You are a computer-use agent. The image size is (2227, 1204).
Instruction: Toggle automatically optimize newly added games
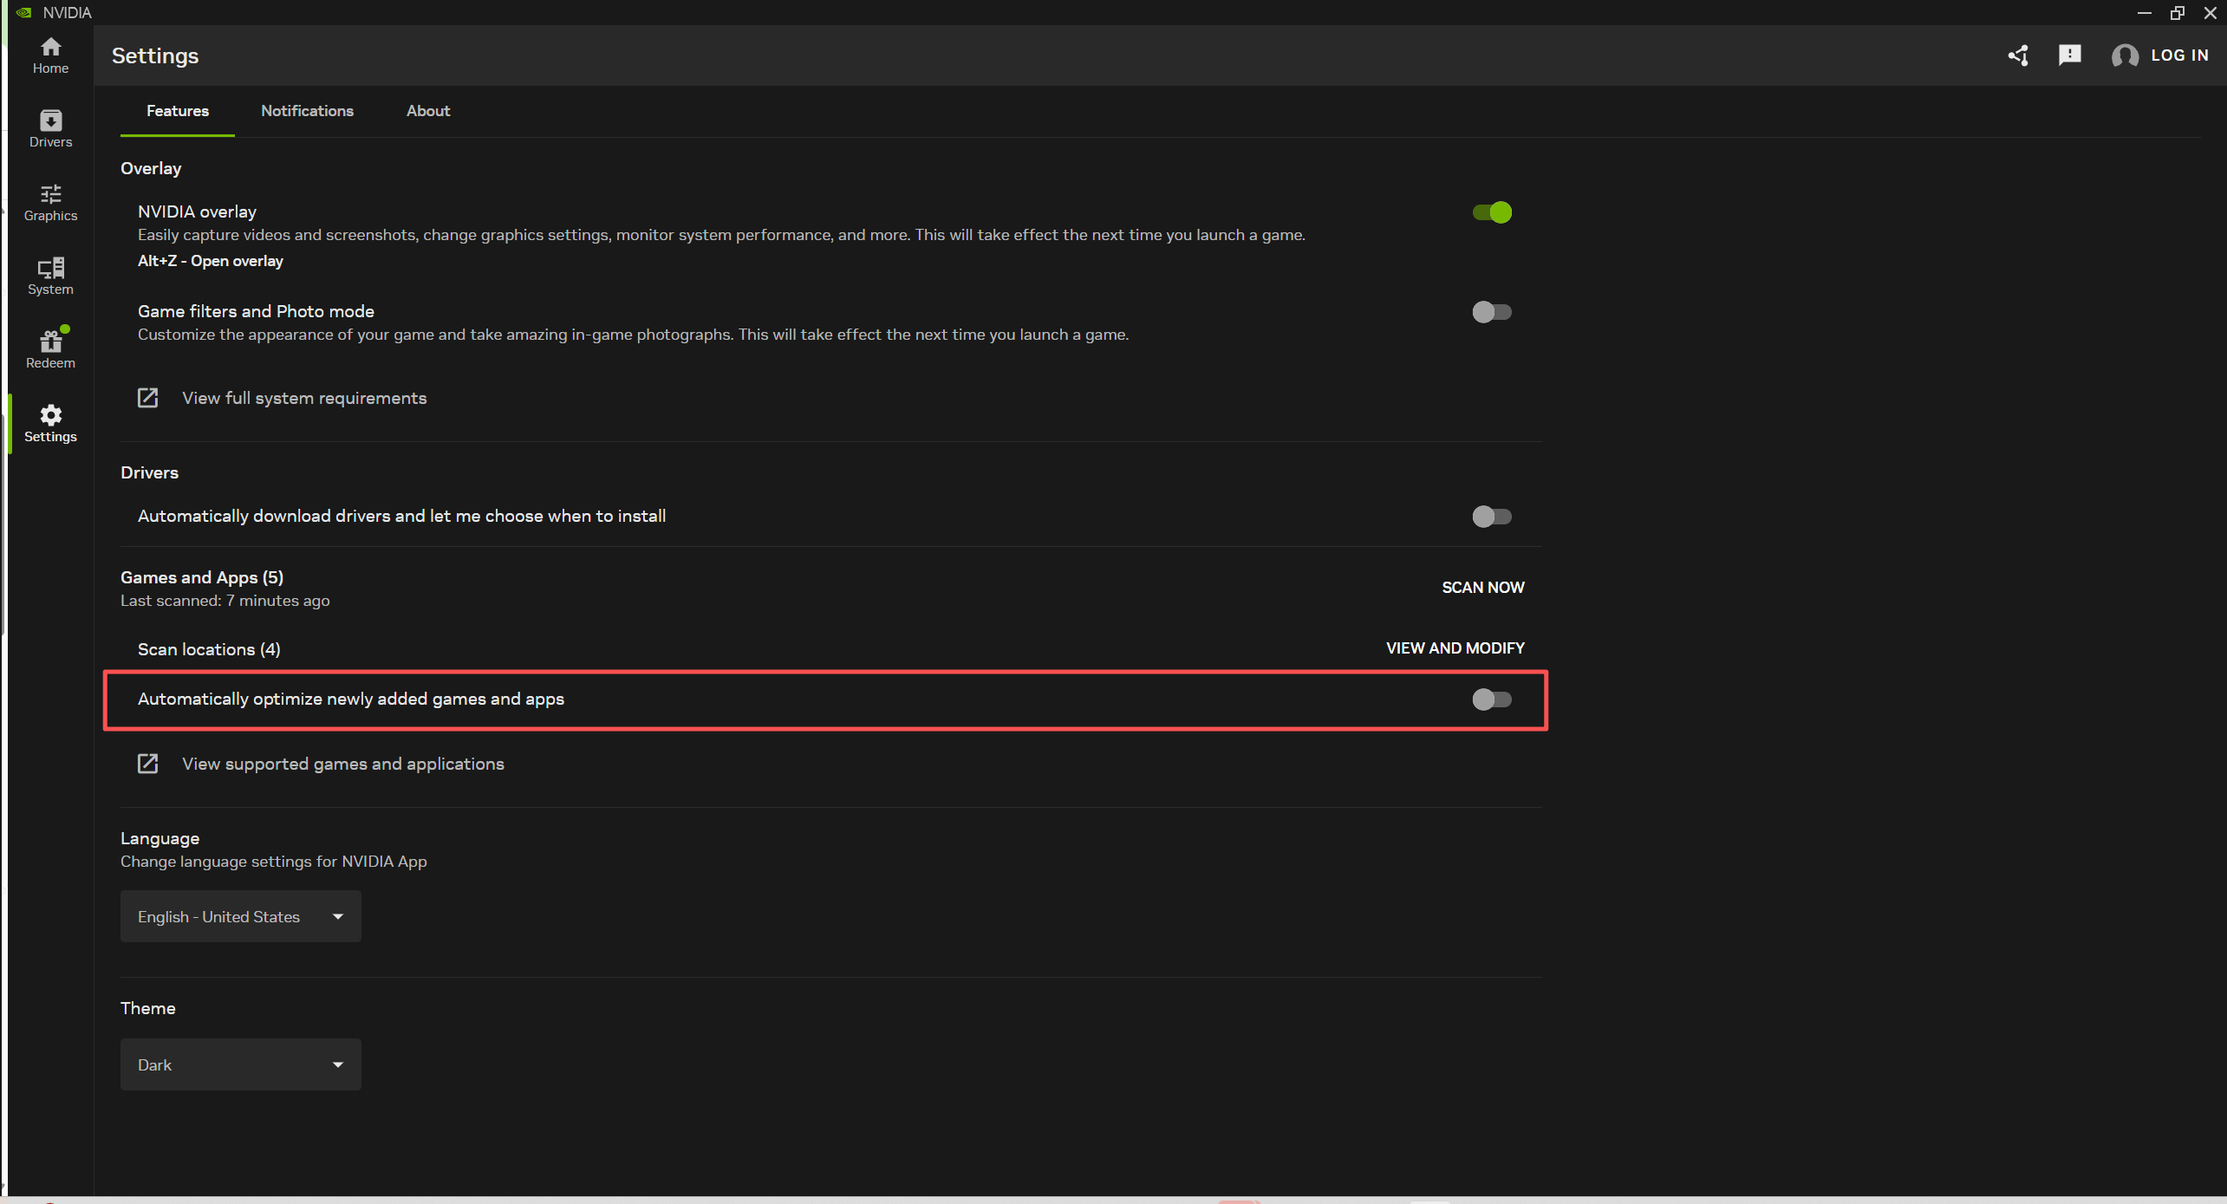coord(1491,700)
